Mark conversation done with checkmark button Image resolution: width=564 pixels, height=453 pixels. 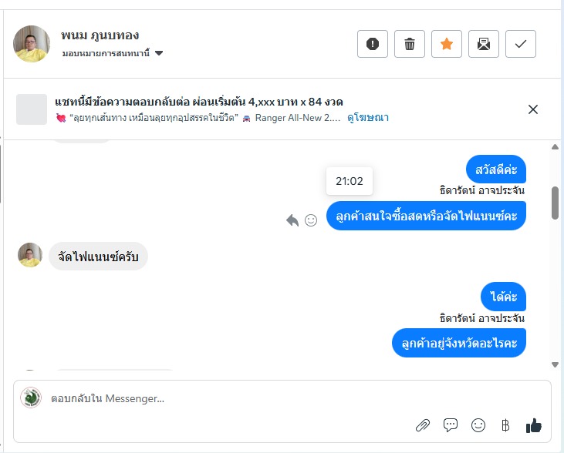tap(521, 44)
